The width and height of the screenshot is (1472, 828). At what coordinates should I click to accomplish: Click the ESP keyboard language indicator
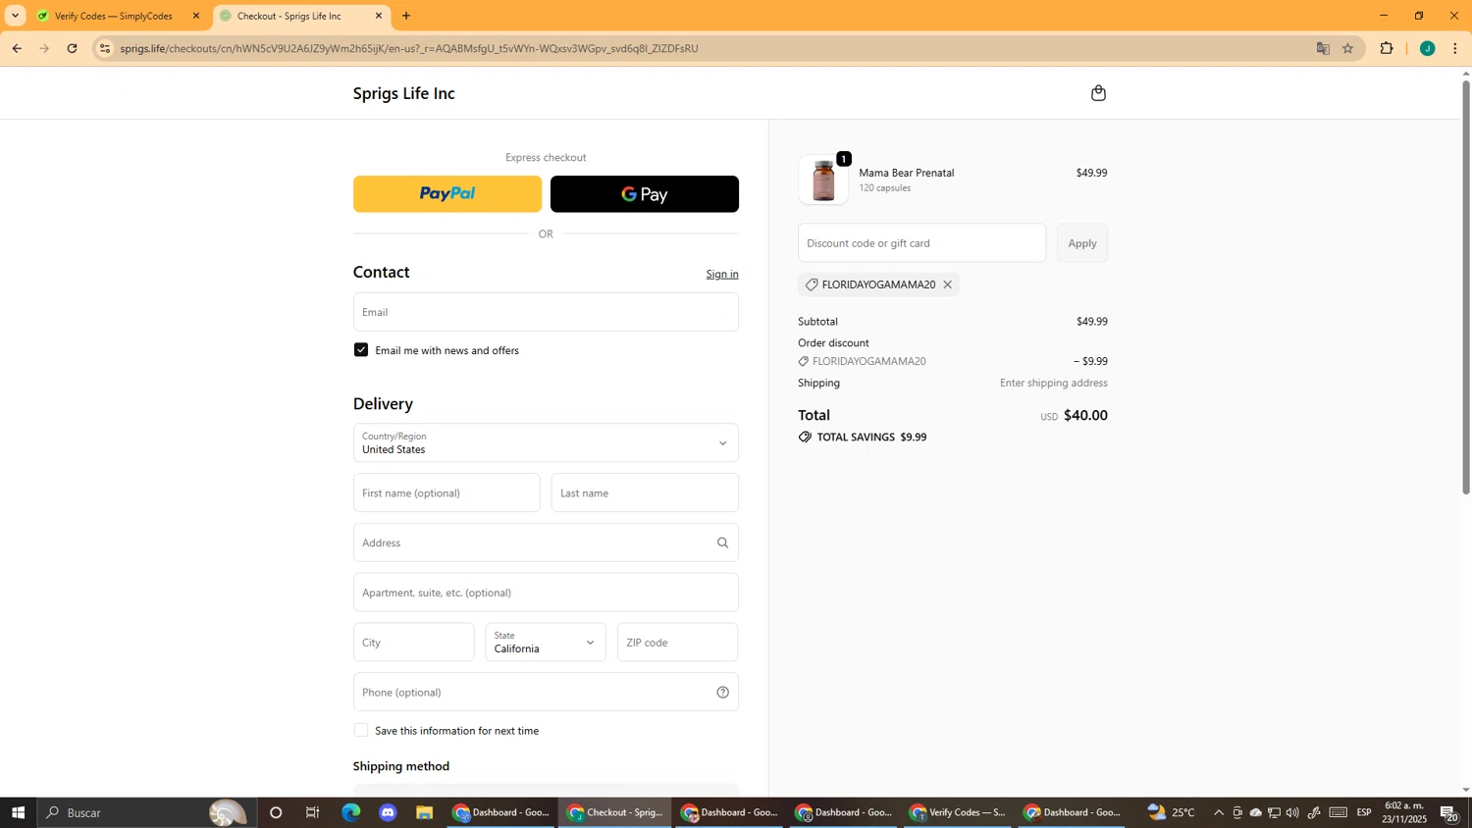[1364, 812]
